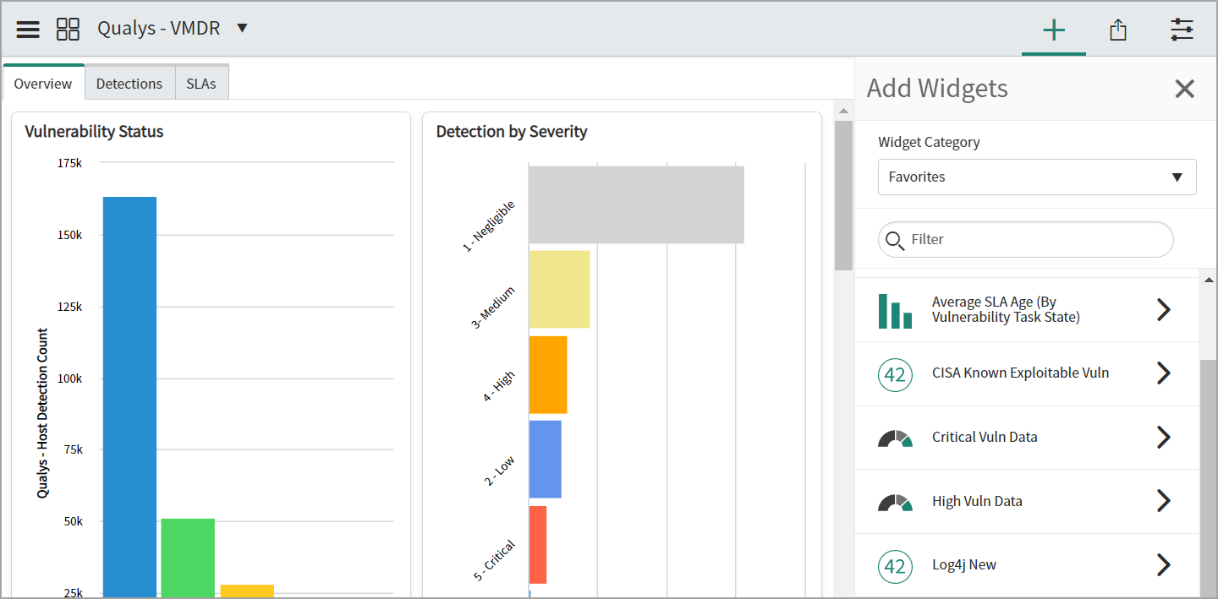Click the Log4j New score icon
This screenshot has width=1218, height=599.
pyautogui.click(x=895, y=566)
